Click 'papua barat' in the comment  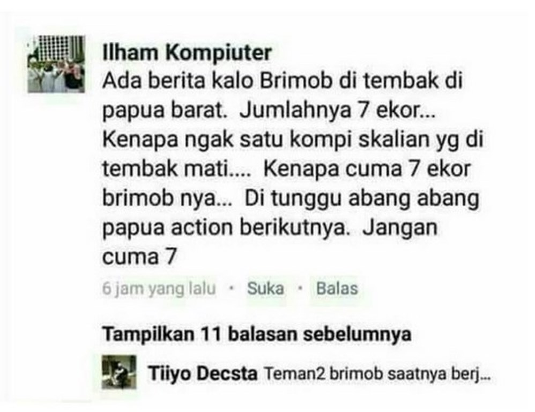(165, 111)
